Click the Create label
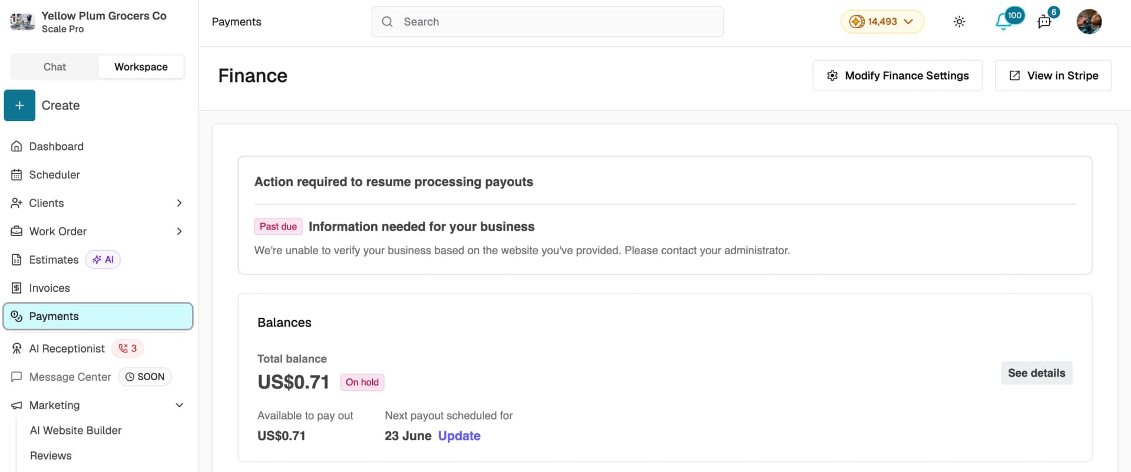1131x472 pixels. click(61, 105)
